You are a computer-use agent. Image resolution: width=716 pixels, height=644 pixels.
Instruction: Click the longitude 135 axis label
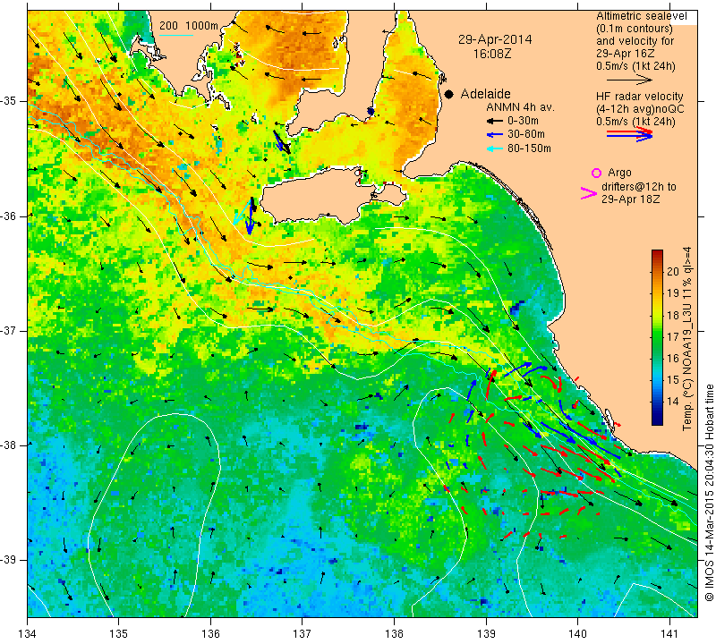coord(119,634)
